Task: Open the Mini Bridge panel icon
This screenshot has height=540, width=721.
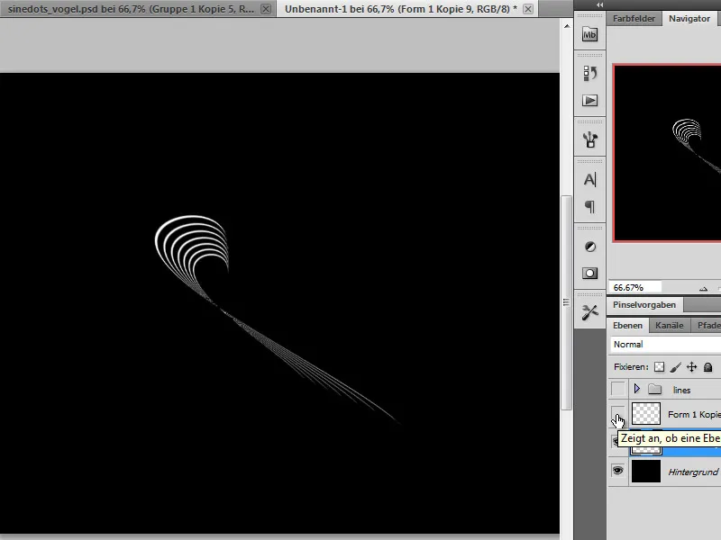Action: [x=590, y=34]
